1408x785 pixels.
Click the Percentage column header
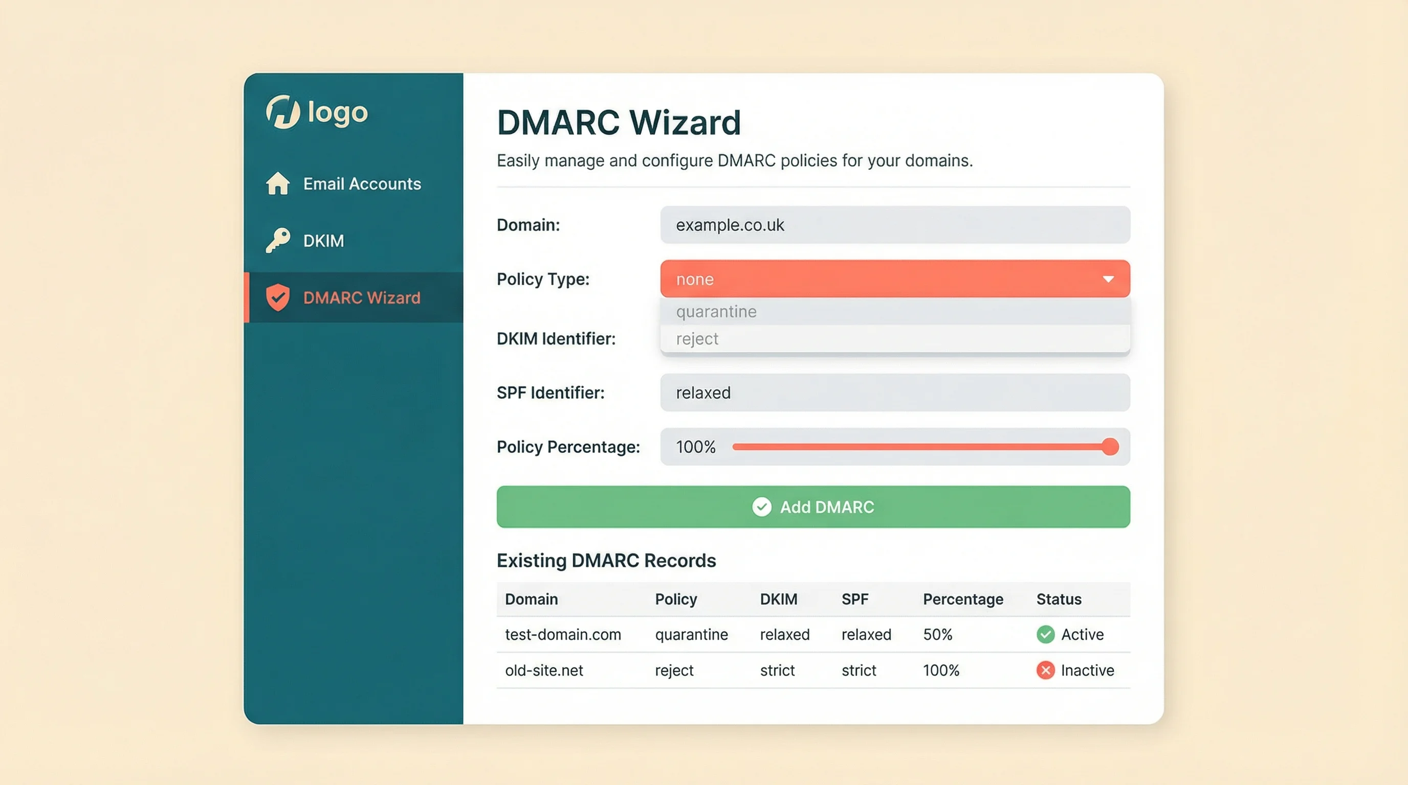(x=963, y=599)
